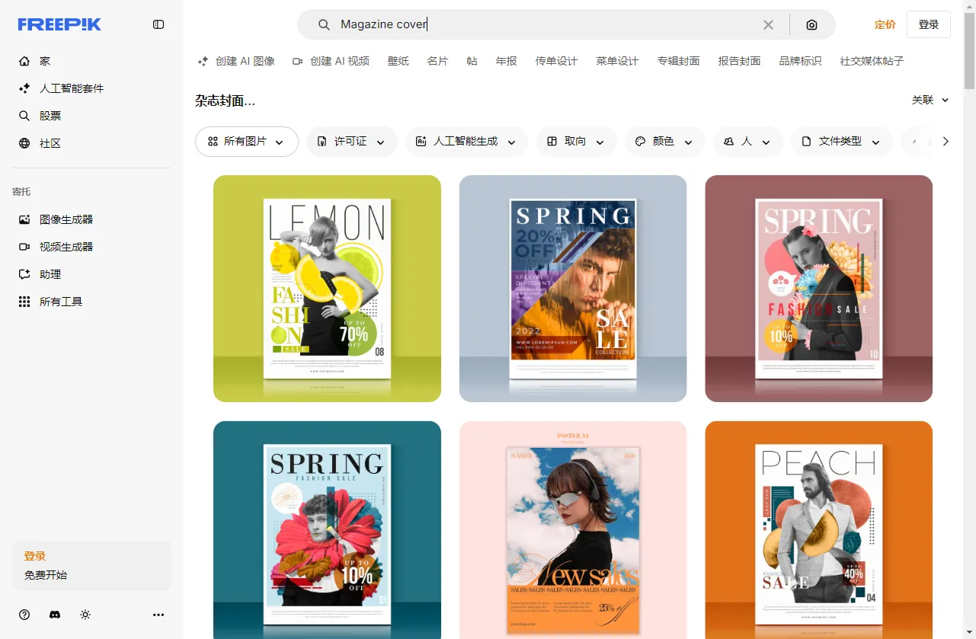Toggle the sidebar collapse icon
Screen dimensions: 976x639
click(x=158, y=24)
